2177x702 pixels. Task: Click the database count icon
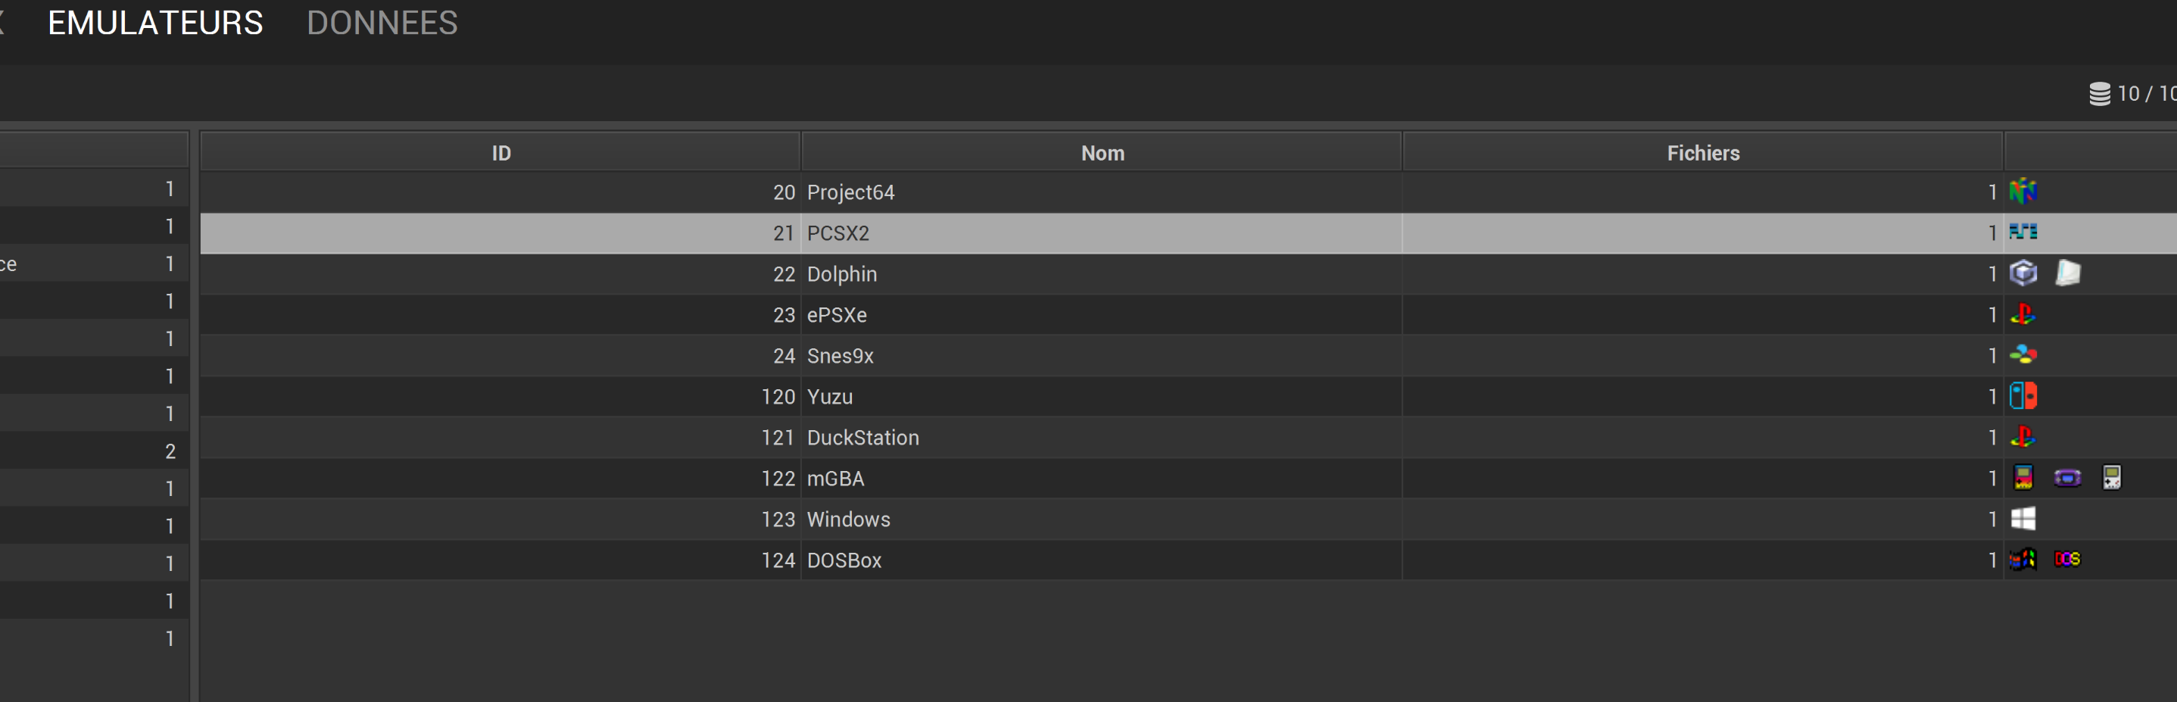2099,94
